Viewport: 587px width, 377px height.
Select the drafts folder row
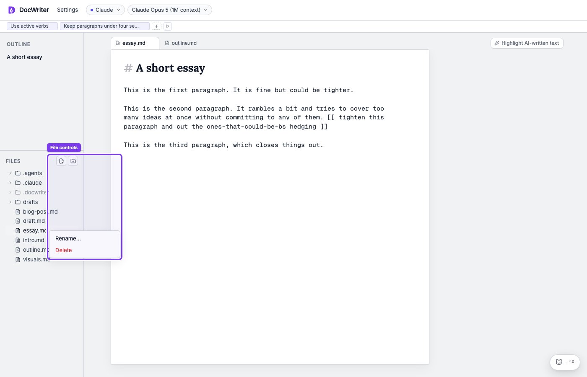[42, 202]
